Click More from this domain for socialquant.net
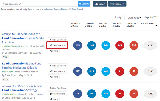 (31, 94)
